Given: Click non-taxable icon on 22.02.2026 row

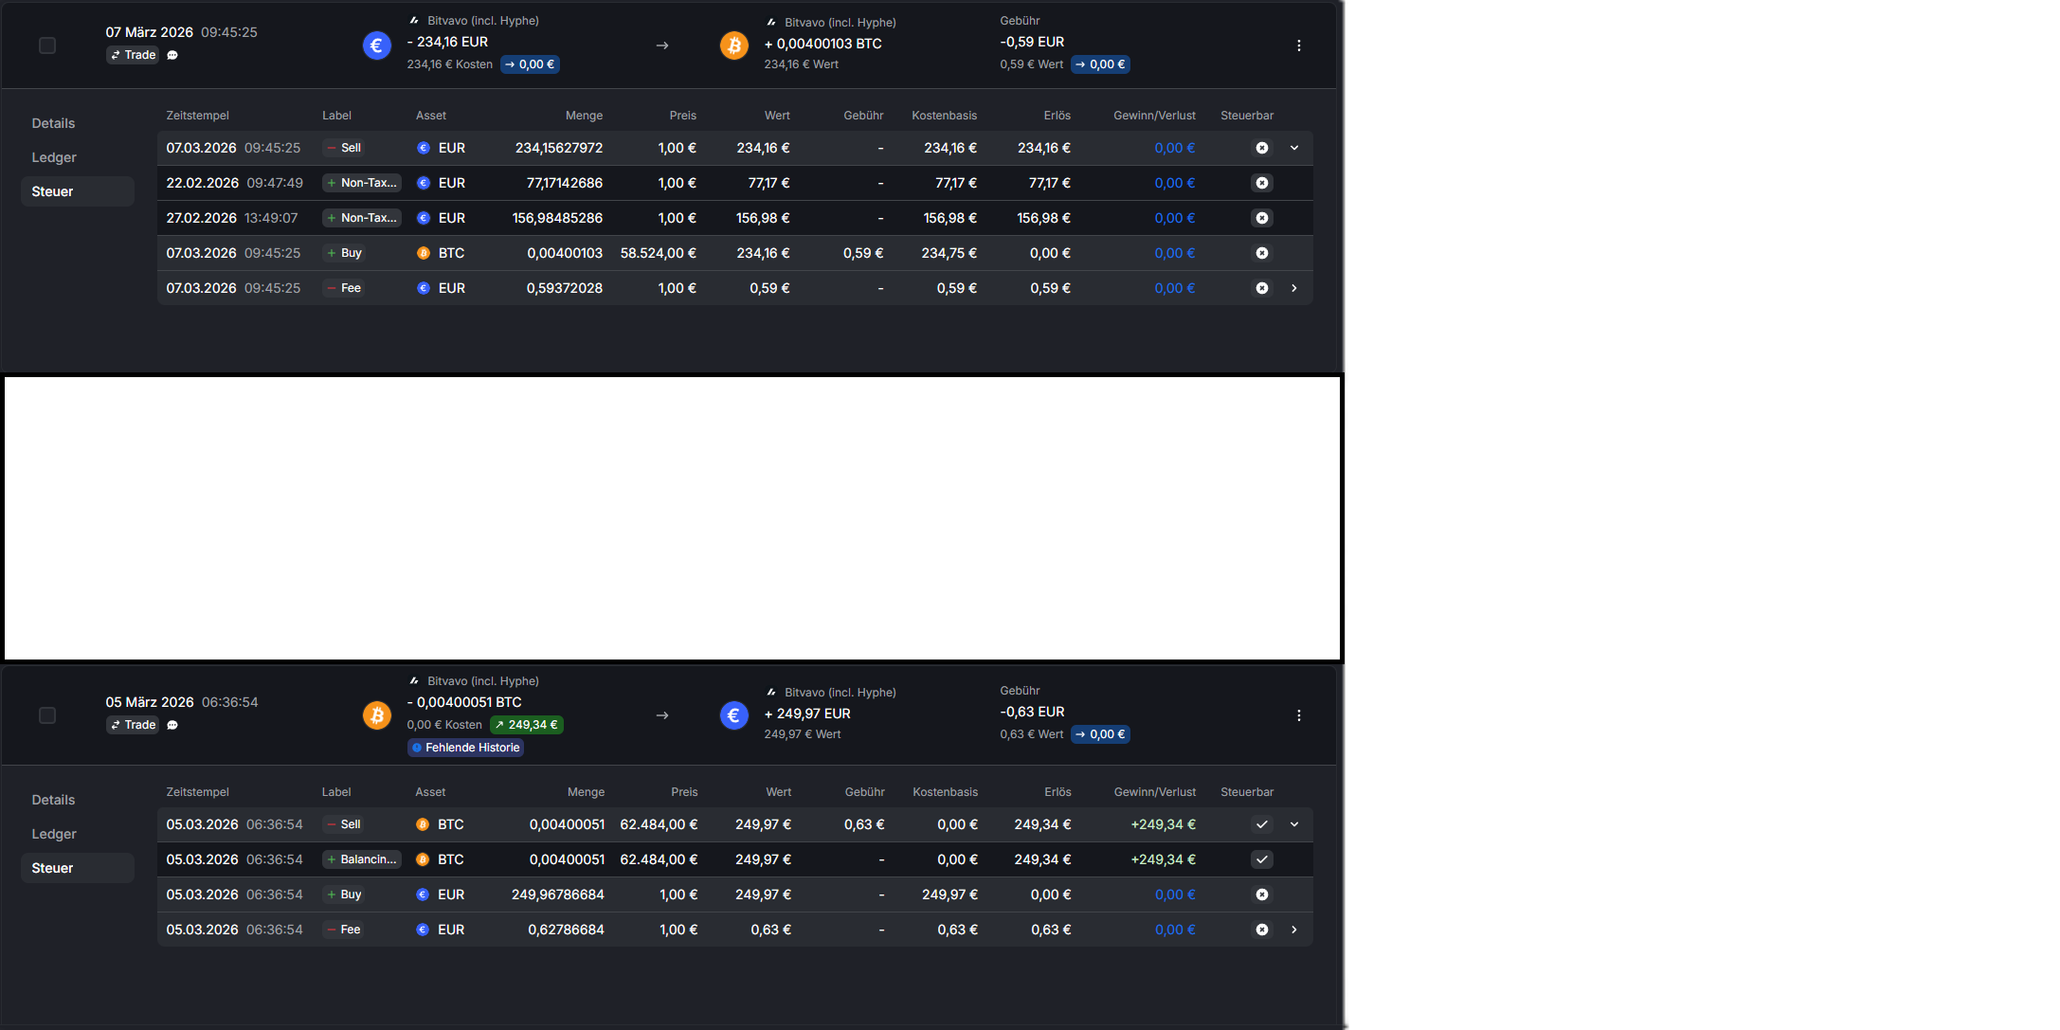Looking at the screenshot, I should [x=1261, y=183].
